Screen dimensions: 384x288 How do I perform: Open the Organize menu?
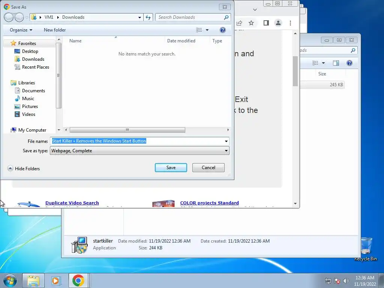tap(21, 30)
